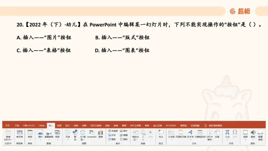Image resolution: width=268 pixels, height=151 pixels.
Task: Open the 屏幕截图 screenshot dropdown
Action: tap(49, 140)
